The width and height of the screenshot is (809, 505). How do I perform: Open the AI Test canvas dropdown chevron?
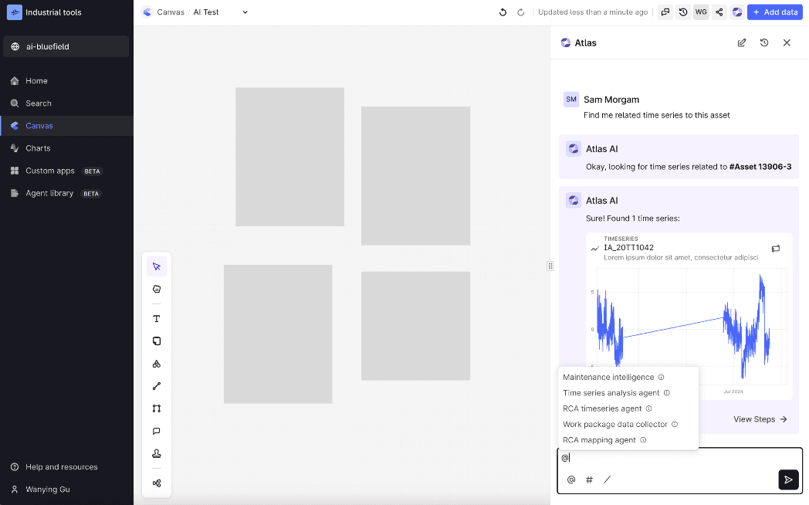pyautogui.click(x=245, y=12)
